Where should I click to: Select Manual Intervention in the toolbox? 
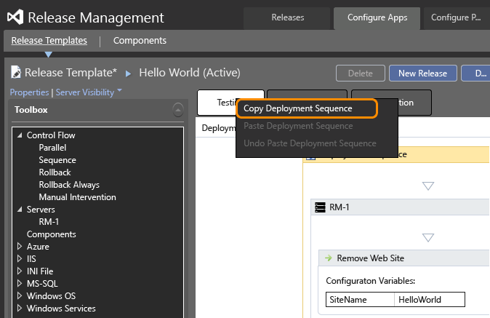point(77,197)
